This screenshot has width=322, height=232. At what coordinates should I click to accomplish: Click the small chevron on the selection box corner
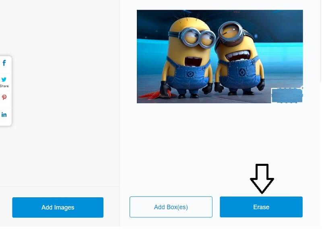(302, 88)
